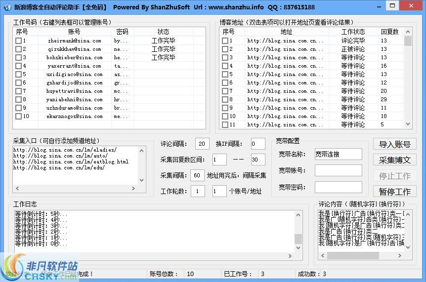Check account row 3 bohskieber@sina.com

click(x=18, y=58)
